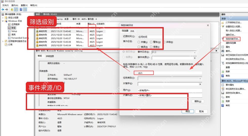The width and height of the screenshot is (248, 136).
Task: Click the up-one-level folder toolbar icon
Action: (12, 10)
